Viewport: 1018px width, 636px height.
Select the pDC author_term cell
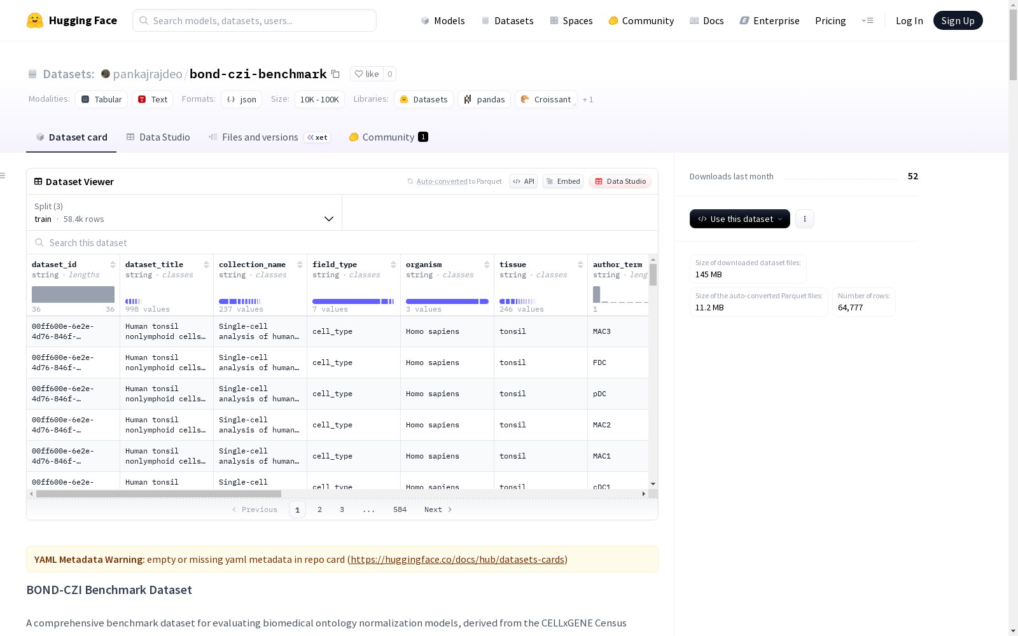coord(618,394)
